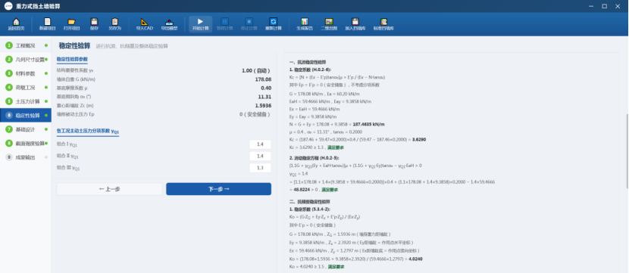Click the 导出模型 export model icon
The height and width of the screenshot is (273, 629).
coord(169,24)
